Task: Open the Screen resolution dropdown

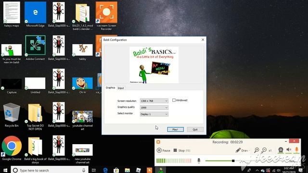Action: pos(154,101)
